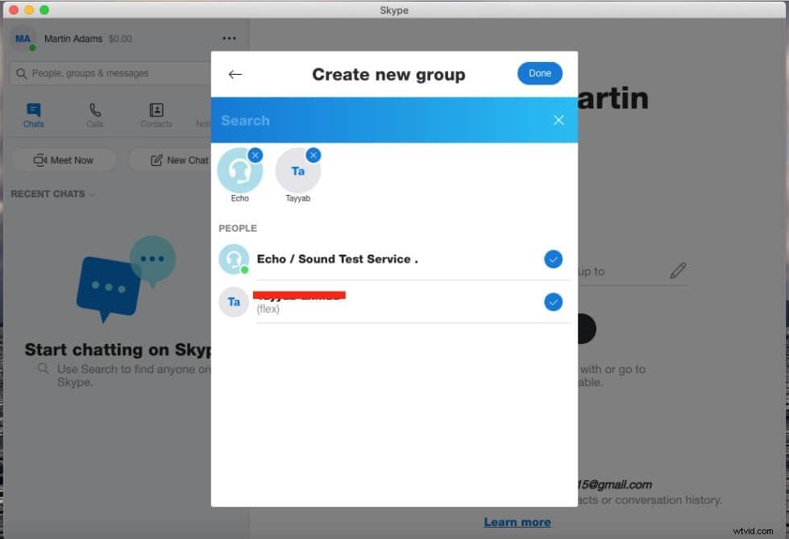Viewport: 789px width, 539px height.
Task: Click Echo's avatar in the People list
Action: [x=234, y=259]
